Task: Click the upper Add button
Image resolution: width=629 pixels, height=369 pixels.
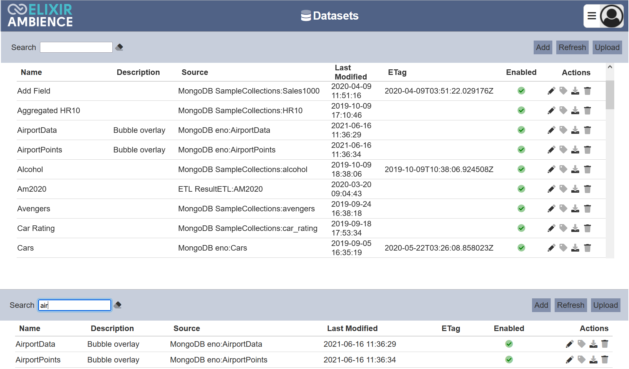Action: pos(543,47)
